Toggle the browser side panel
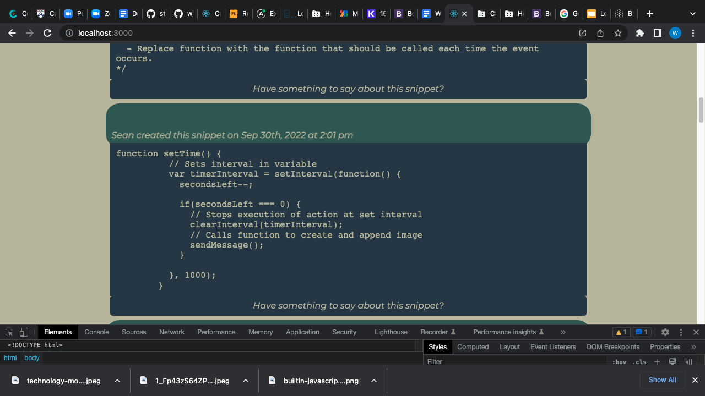The height and width of the screenshot is (396, 705). pyautogui.click(x=657, y=33)
